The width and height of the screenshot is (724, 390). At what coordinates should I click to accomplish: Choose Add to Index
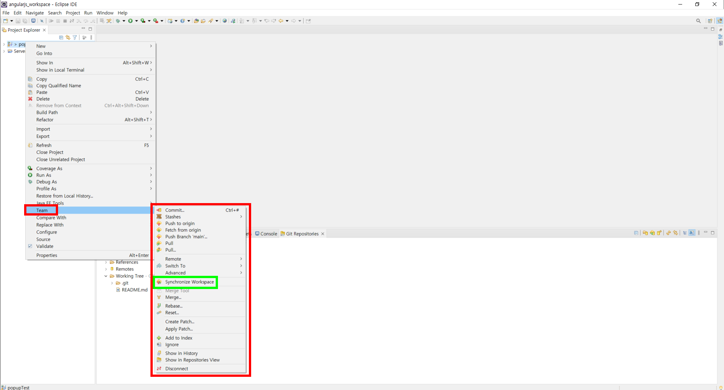(200, 338)
